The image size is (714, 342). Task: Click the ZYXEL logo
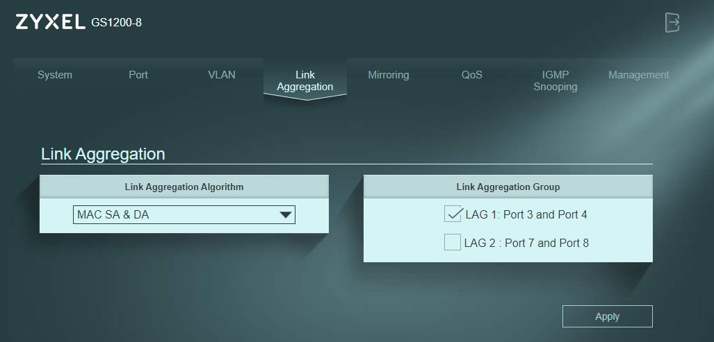coord(50,22)
